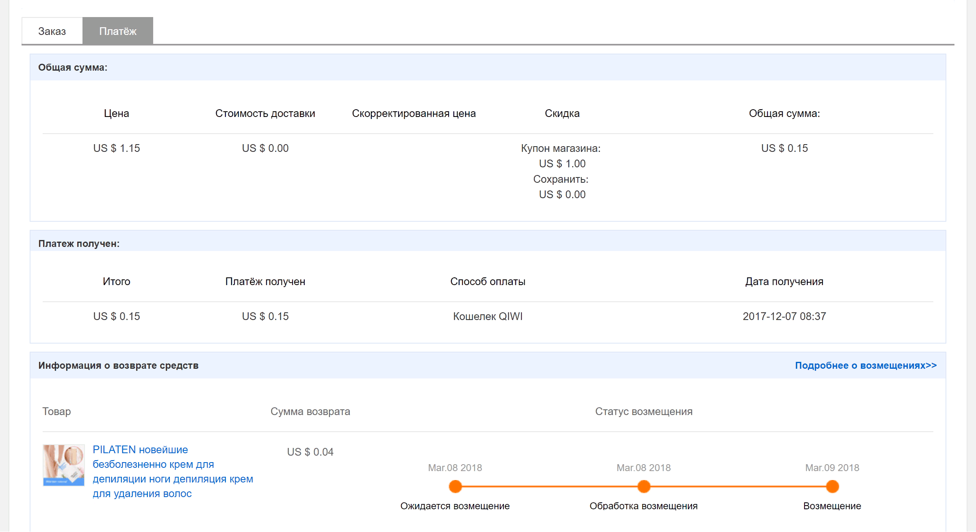
Task: Click the Возмещение final timeline dot
Action: 832,486
